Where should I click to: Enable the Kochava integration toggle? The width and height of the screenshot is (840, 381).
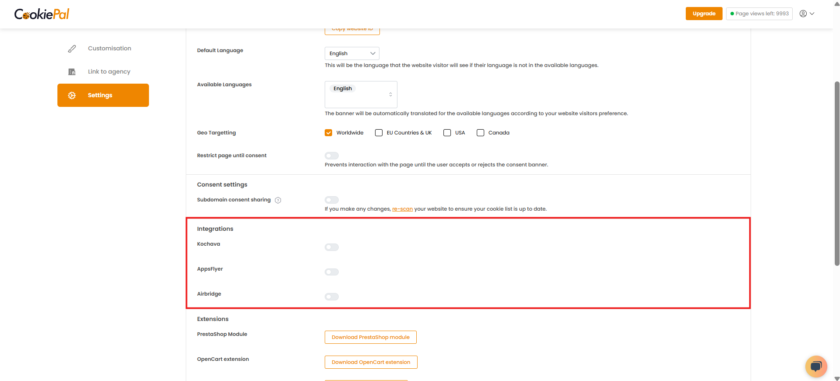pyautogui.click(x=332, y=247)
